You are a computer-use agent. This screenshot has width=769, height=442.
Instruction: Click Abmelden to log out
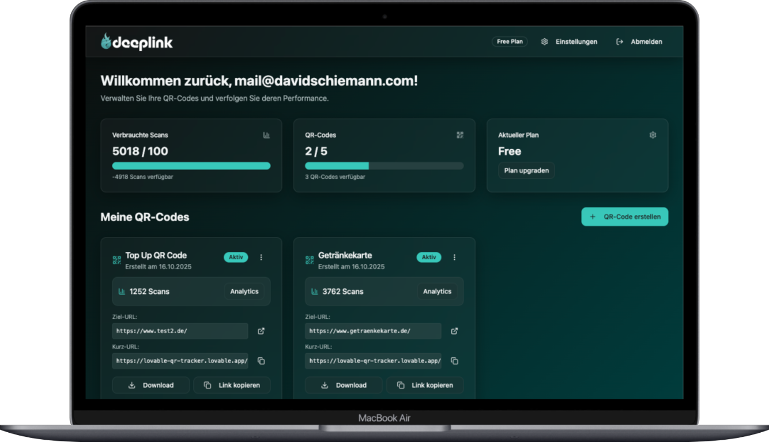coord(639,41)
